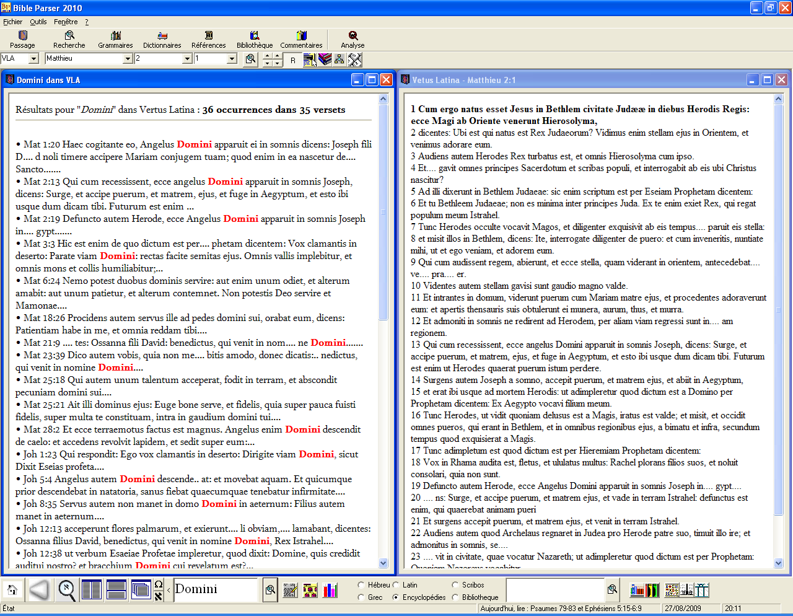Open the Références tool
Viewport: 793px width, 616px height.
pos(209,40)
